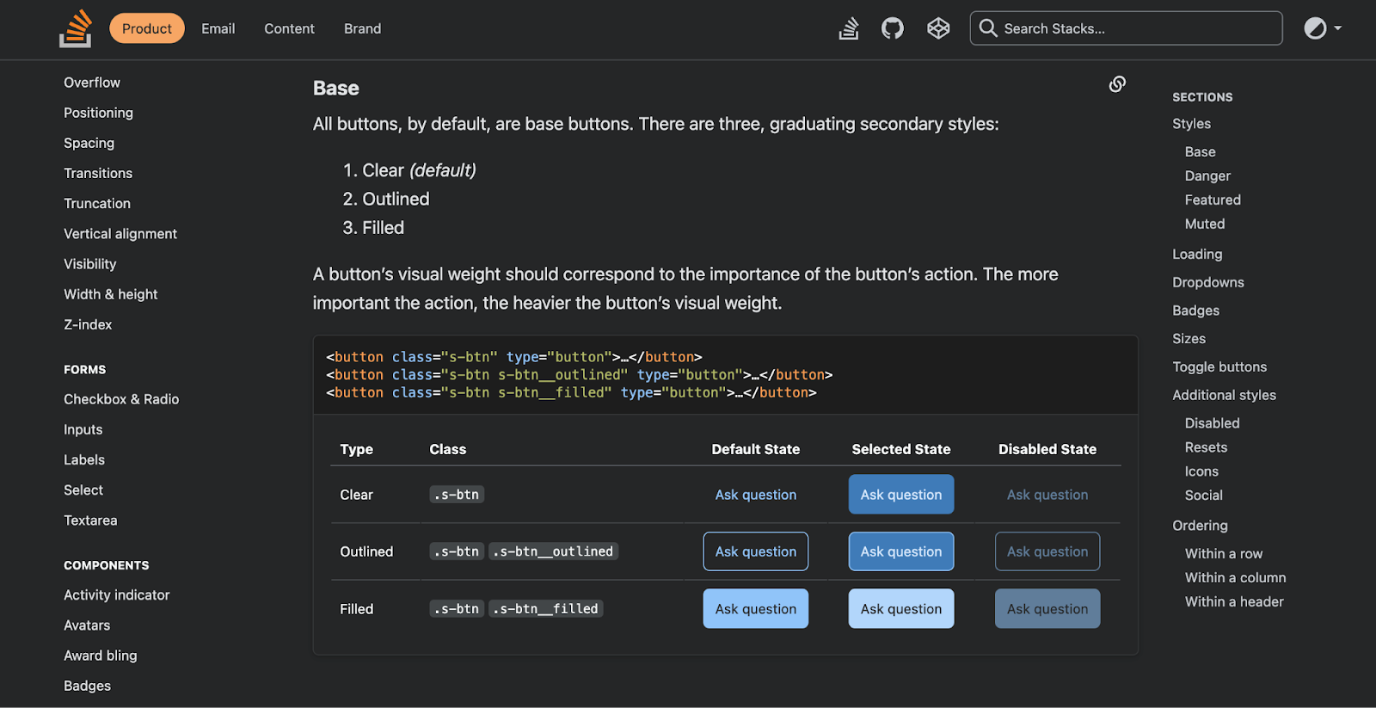Open Activity indicator component page
This screenshot has height=708, width=1376.
(116, 595)
